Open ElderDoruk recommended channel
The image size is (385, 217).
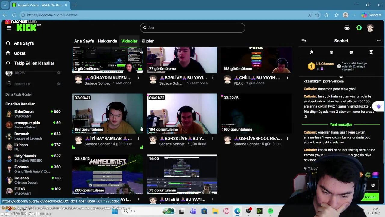point(33,114)
